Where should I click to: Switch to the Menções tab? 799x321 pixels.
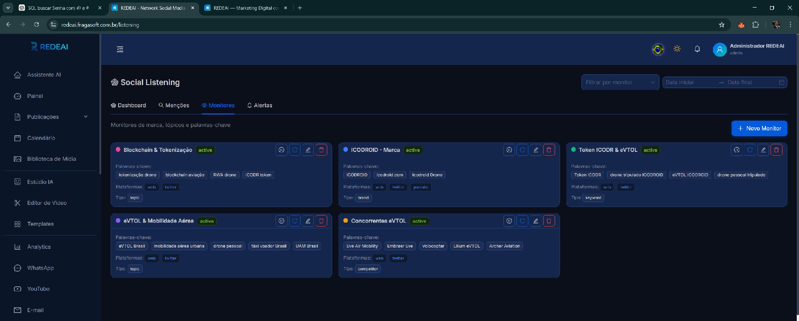pyautogui.click(x=174, y=106)
